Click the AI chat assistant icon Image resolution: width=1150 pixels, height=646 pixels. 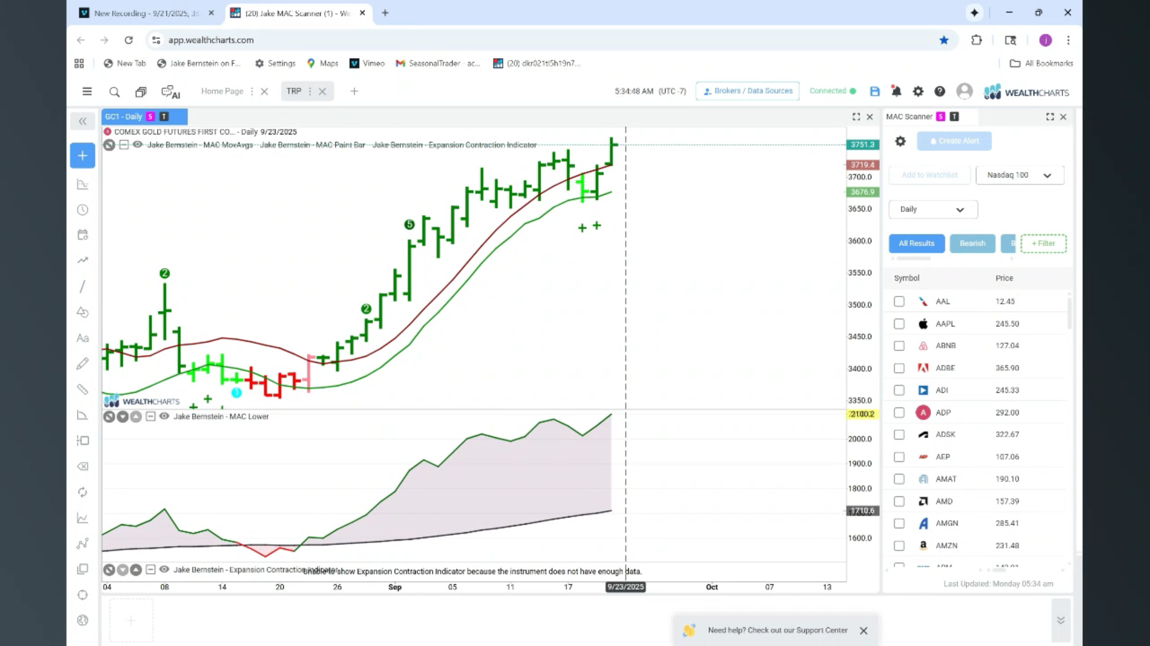tap(171, 92)
